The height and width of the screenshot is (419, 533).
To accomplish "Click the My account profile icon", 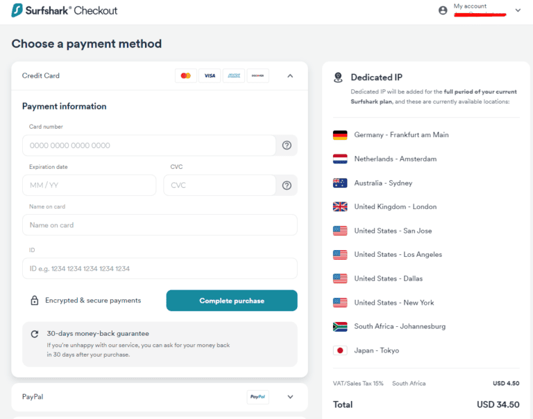I will click(443, 10).
